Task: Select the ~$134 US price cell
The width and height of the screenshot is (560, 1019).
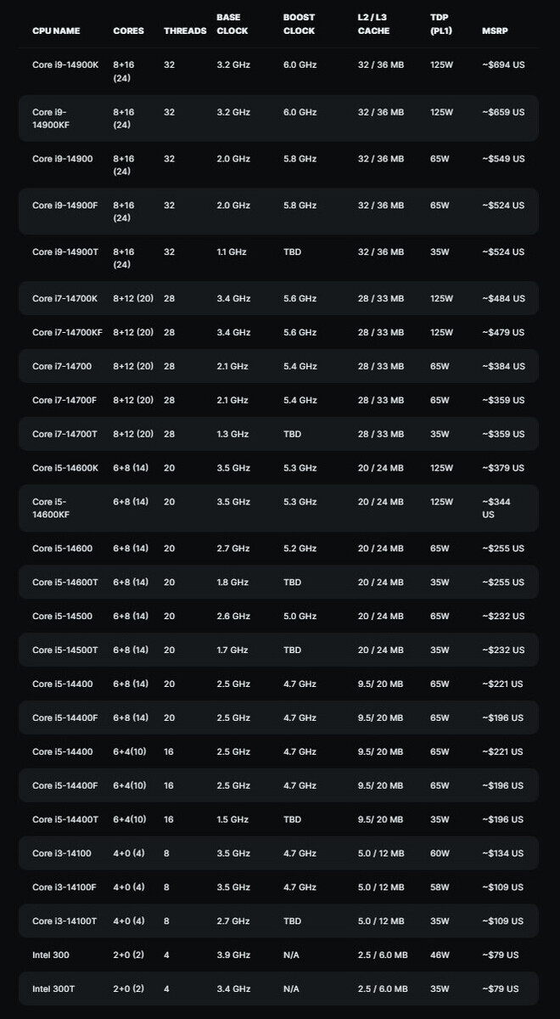Action: [502, 853]
